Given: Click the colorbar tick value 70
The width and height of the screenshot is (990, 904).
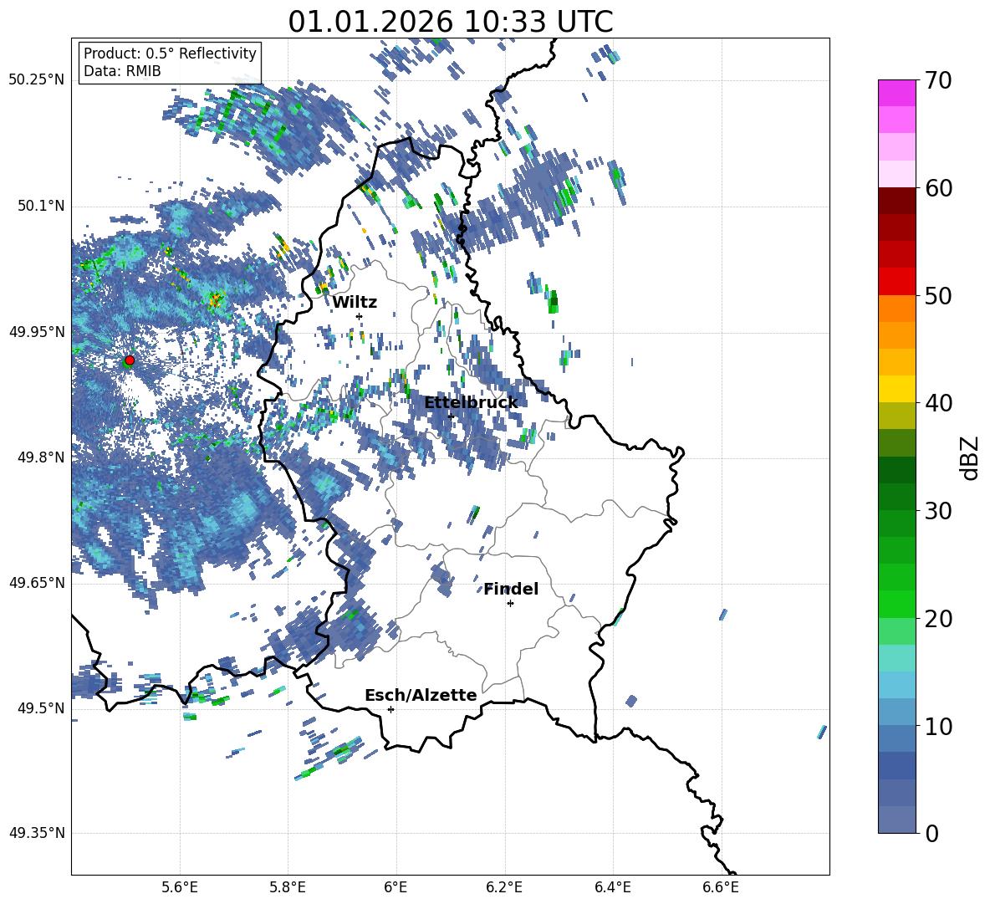Looking at the screenshot, I should 938,81.
